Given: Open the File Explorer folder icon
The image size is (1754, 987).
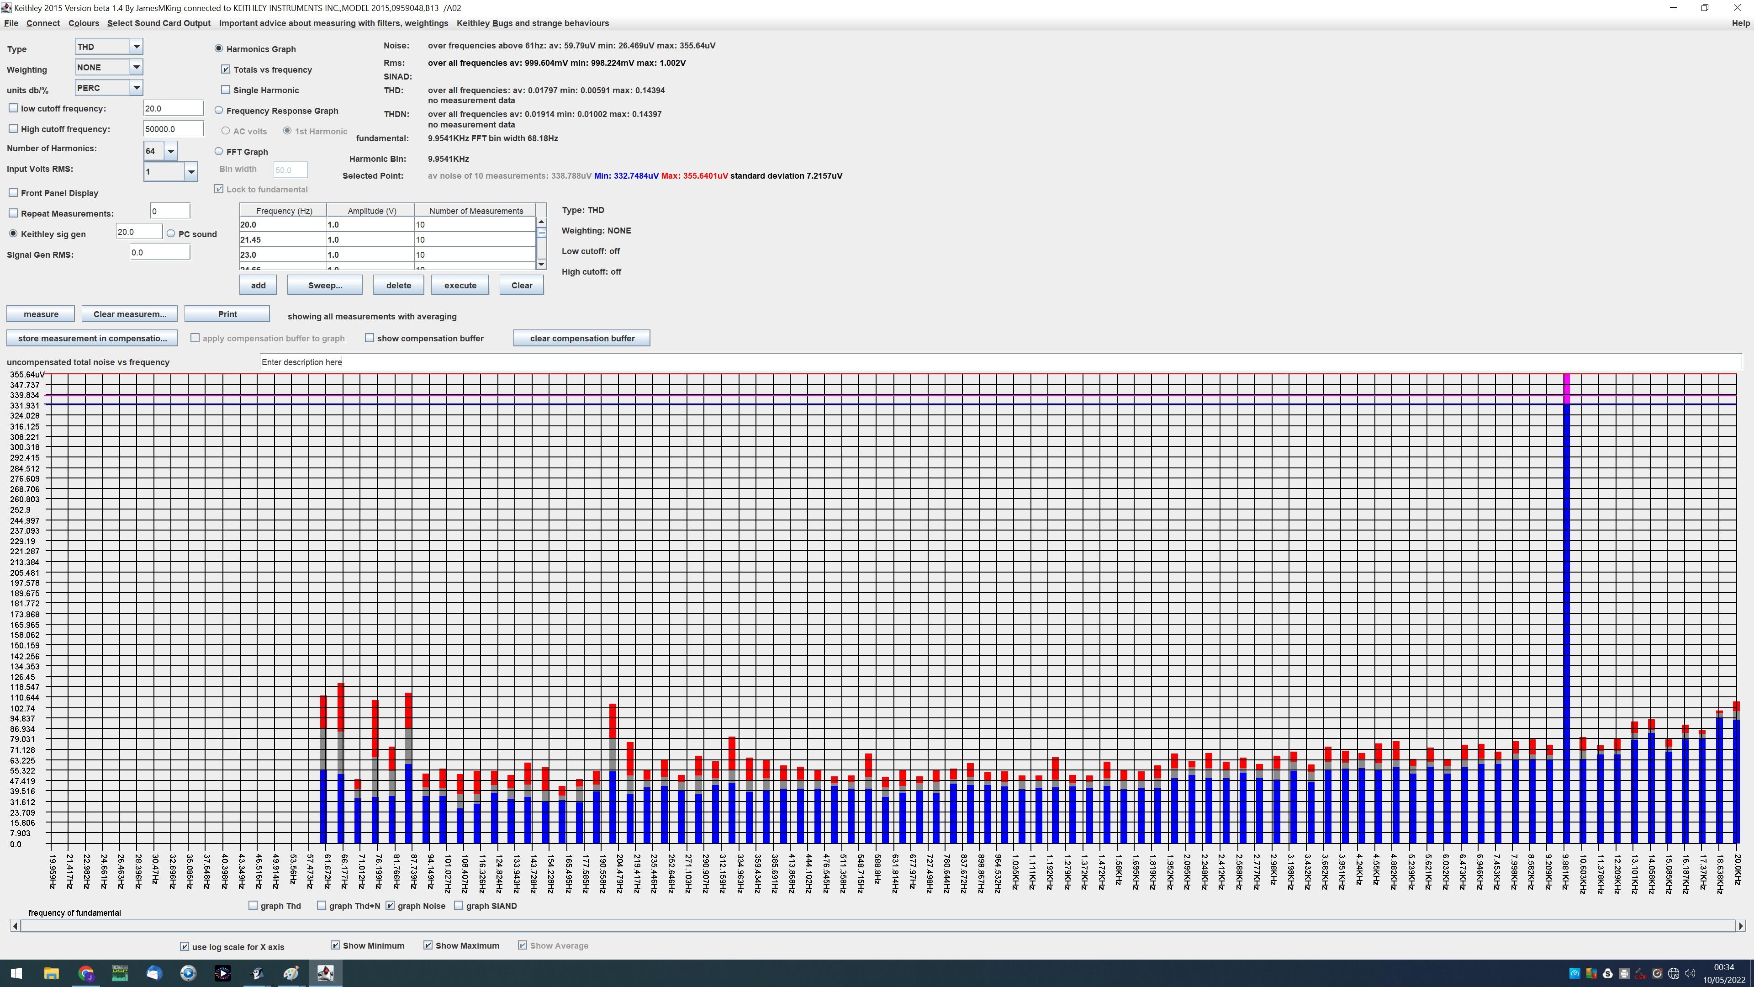Looking at the screenshot, I should coord(52,973).
